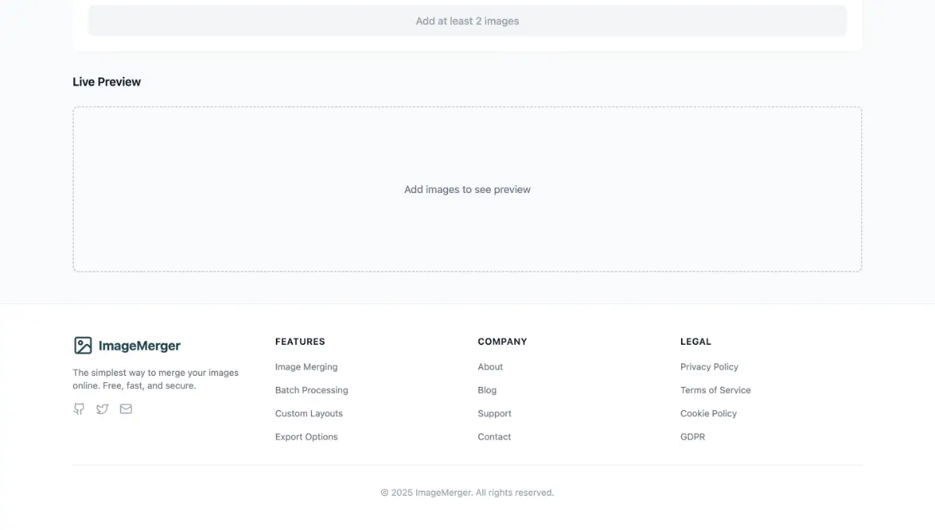This screenshot has width=935, height=530.
Task: Visit the About page link
Action: [x=490, y=367]
